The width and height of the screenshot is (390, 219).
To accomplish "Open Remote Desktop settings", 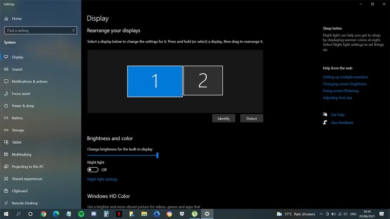I will (25, 203).
